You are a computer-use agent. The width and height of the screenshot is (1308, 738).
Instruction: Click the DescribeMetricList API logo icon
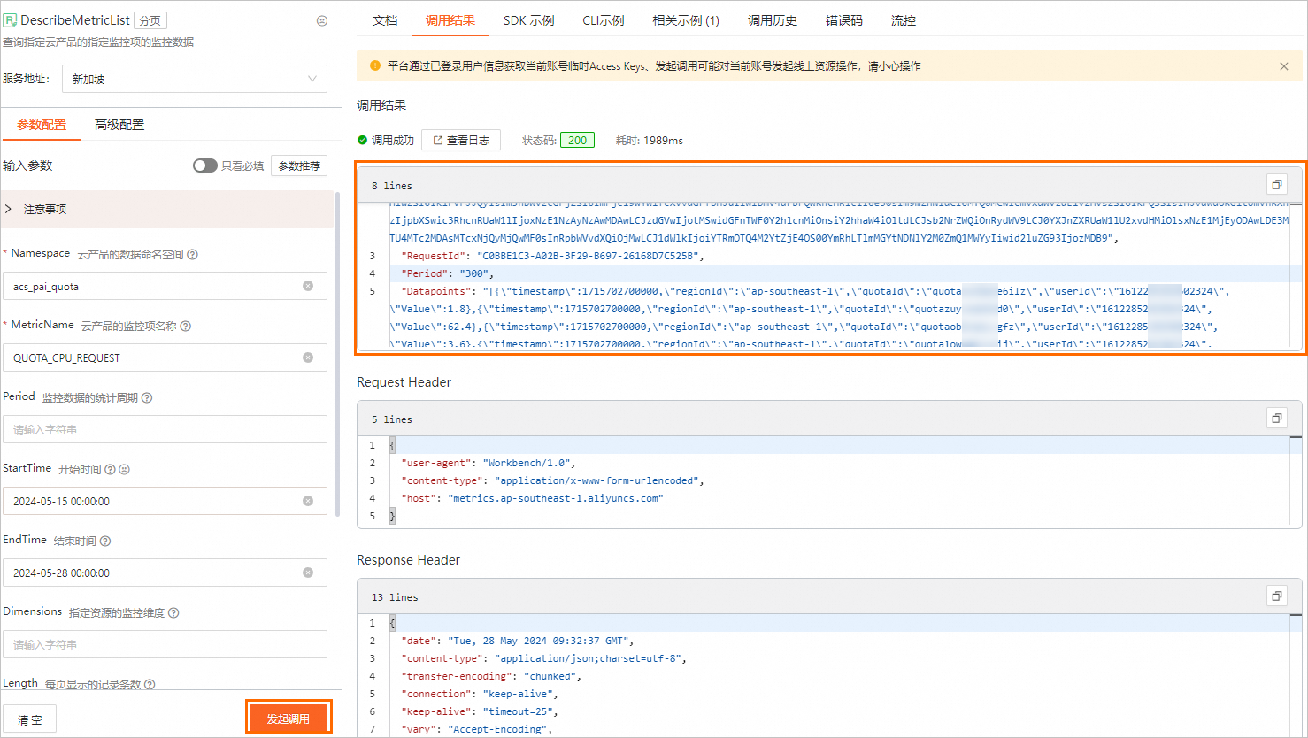pyautogui.click(x=10, y=19)
